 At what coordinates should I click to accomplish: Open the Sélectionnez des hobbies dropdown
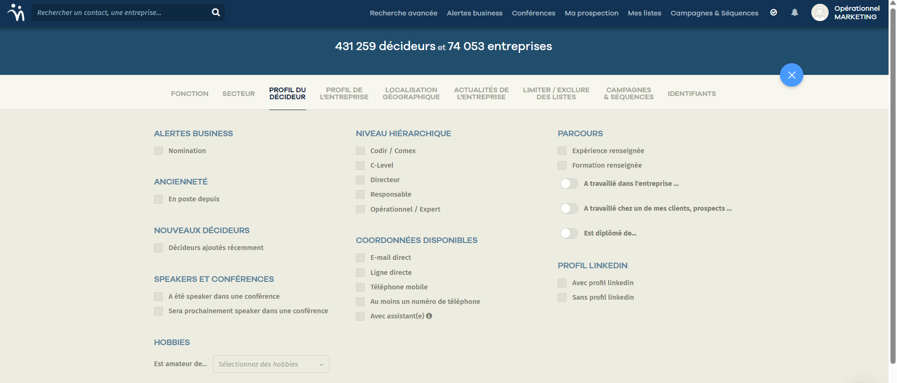tap(271, 364)
